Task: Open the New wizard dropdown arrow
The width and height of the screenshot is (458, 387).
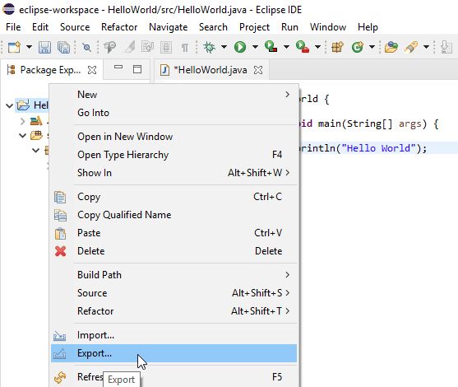Action: (x=29, y=47)
